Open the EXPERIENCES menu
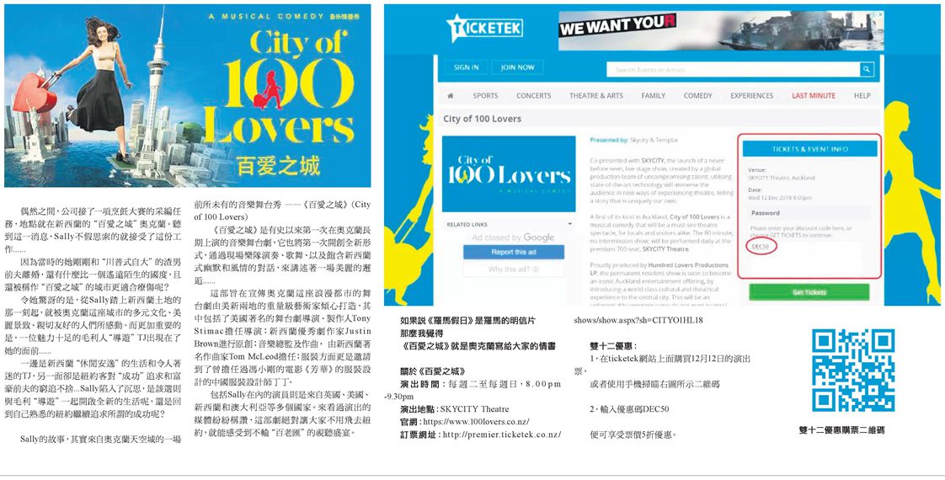 [x=751, y=96]
